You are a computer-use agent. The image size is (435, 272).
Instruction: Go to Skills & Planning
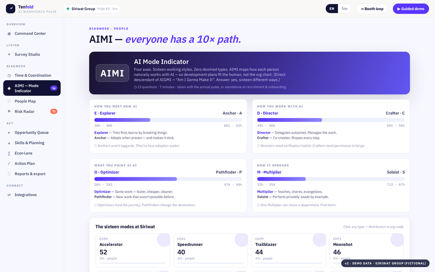point(32,143)
